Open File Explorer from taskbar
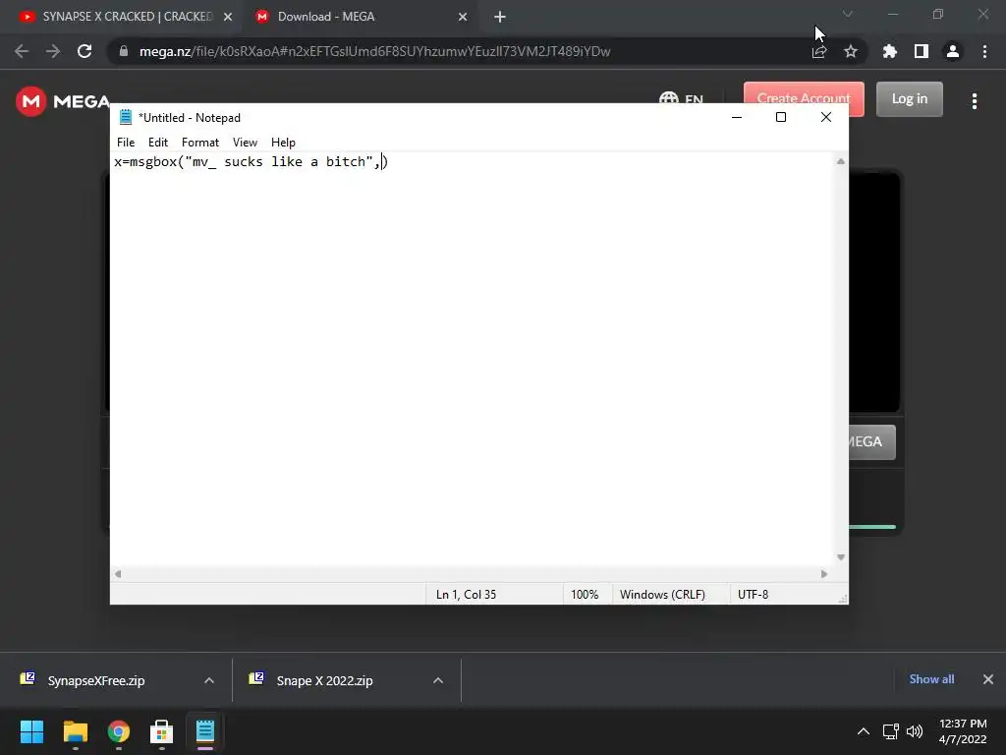The width and height of the screenshot is (1006, 755). pyautogui.click(x=75, y=731)
